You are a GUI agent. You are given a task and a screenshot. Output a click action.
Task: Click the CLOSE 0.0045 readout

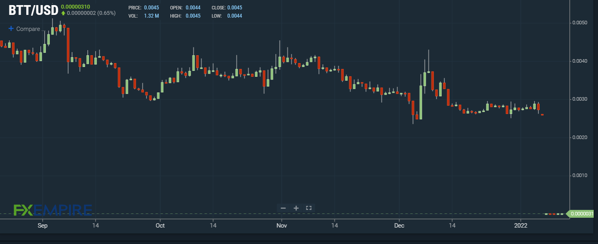point(227,8)
